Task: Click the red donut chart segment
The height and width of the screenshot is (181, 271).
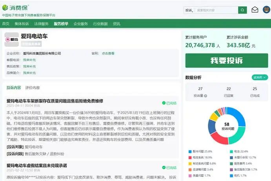Action: (x=219, y=139)
